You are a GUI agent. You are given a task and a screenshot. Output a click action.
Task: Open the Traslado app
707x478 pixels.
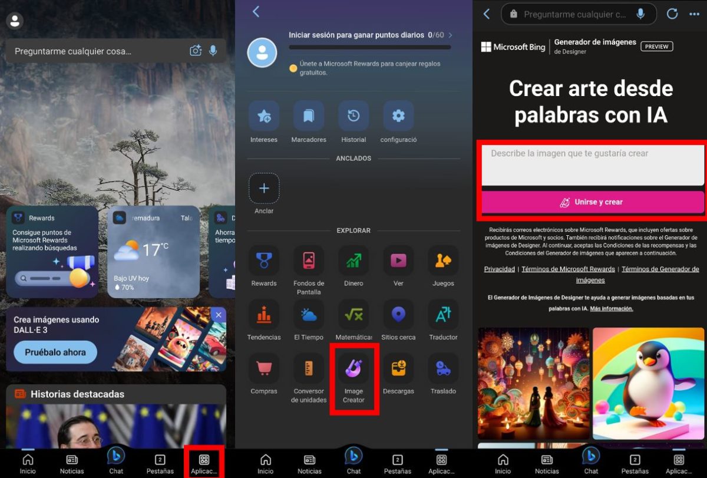coord(443,374)
